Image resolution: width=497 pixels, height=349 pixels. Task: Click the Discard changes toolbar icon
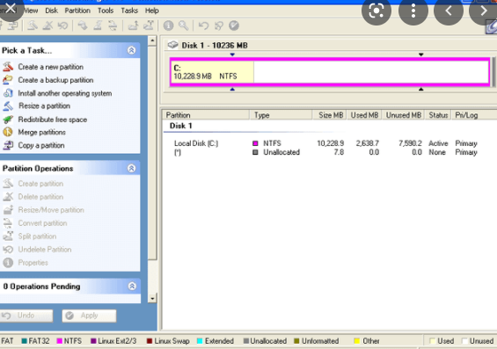[x=219, y=25]
